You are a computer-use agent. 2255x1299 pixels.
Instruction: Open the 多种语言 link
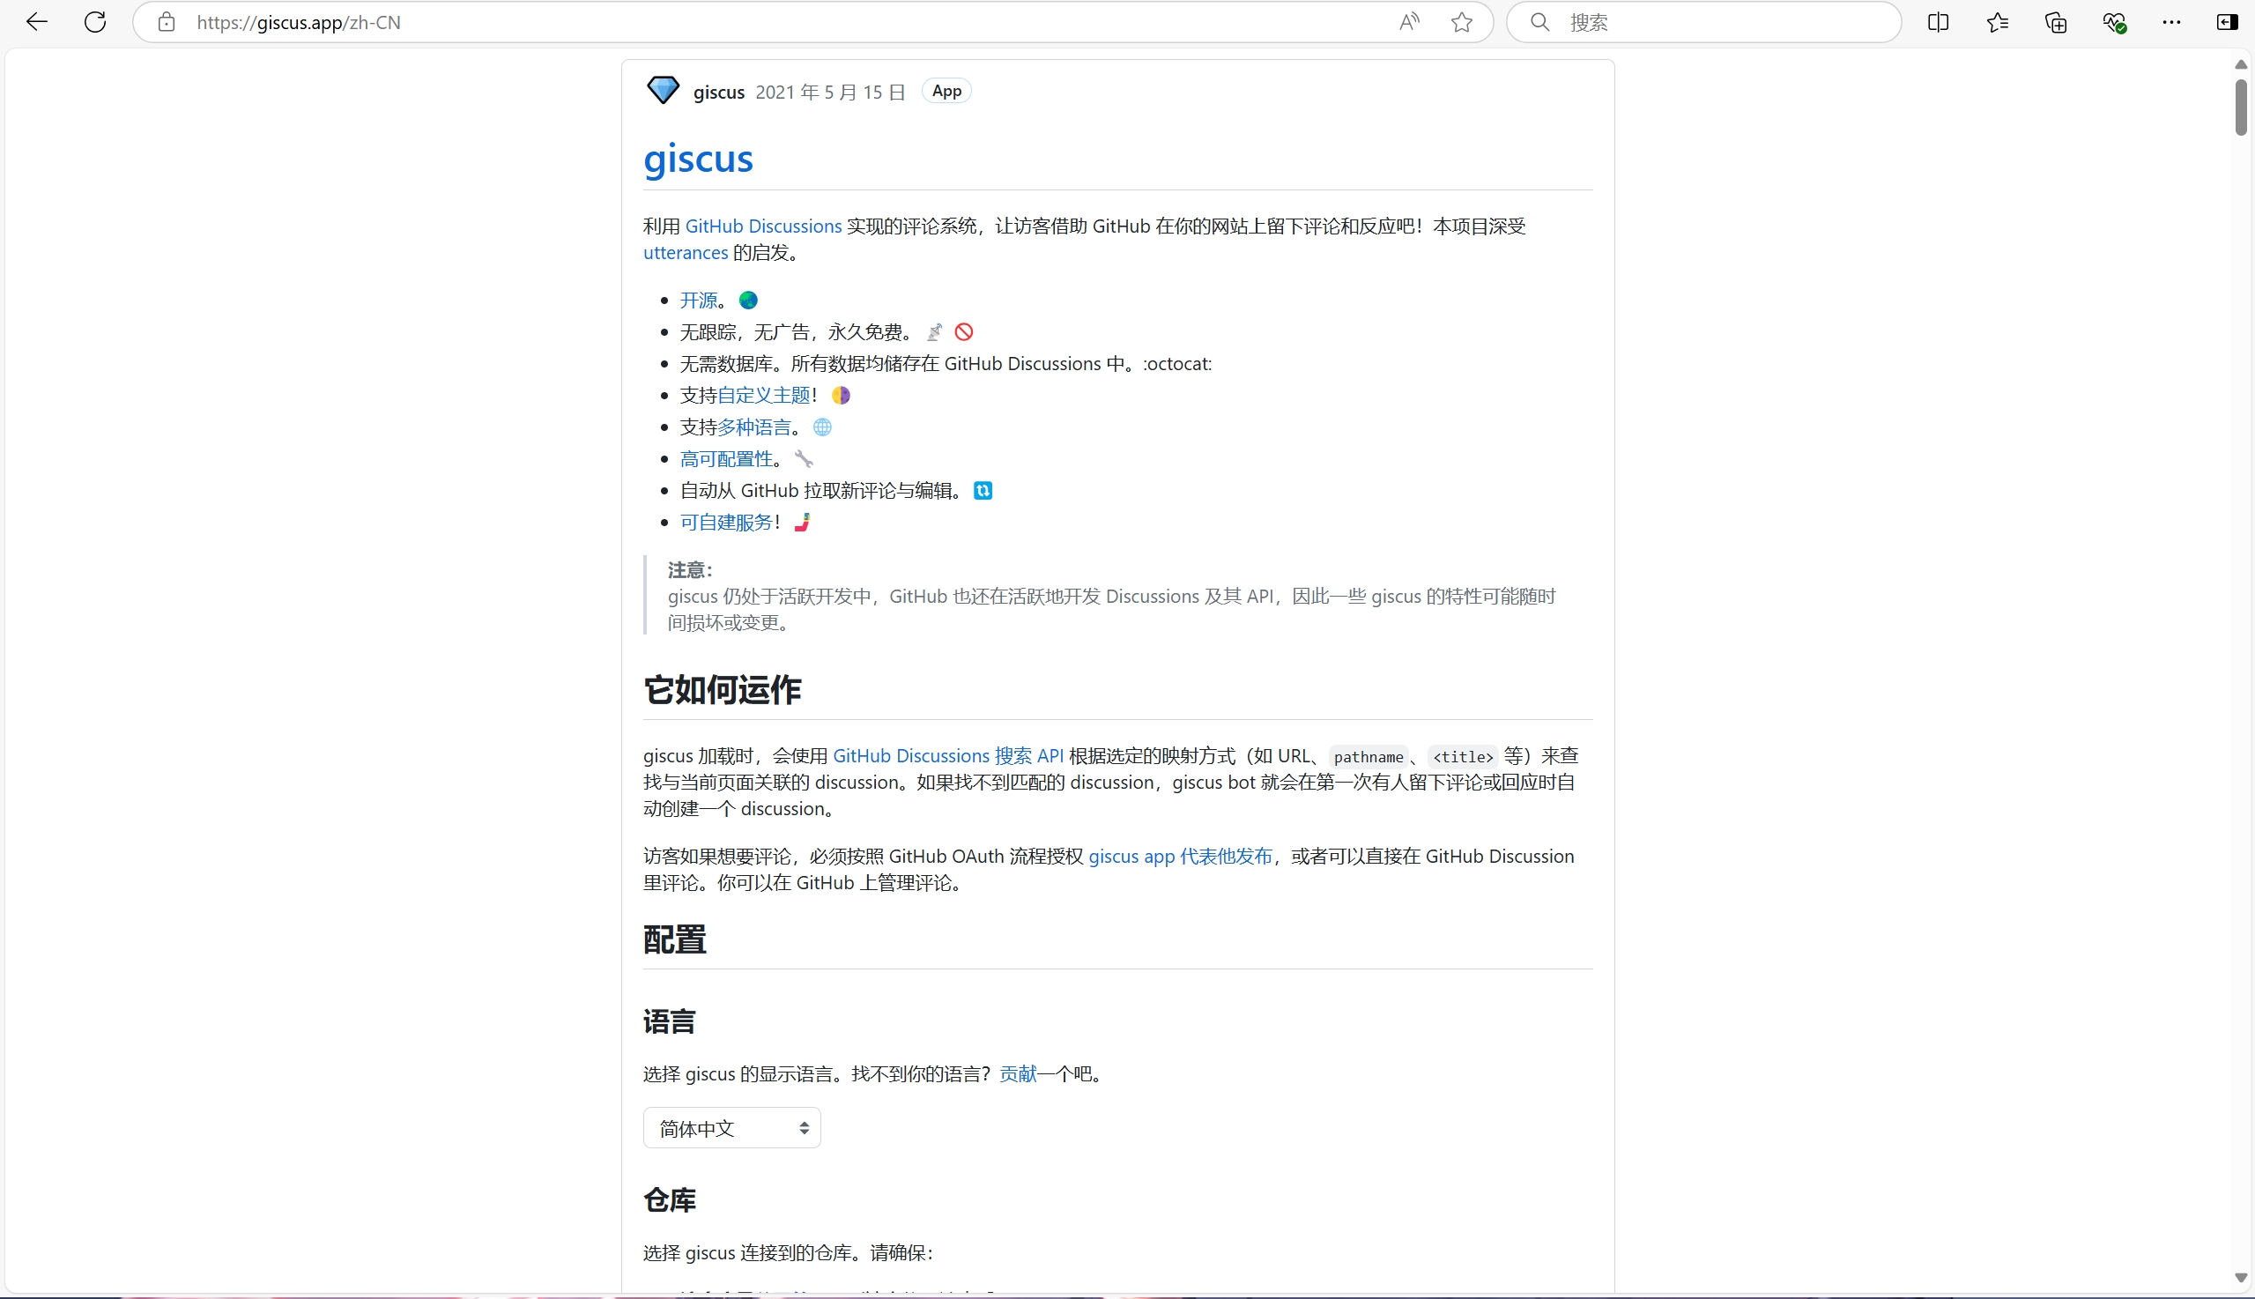(x=753, y=427)
